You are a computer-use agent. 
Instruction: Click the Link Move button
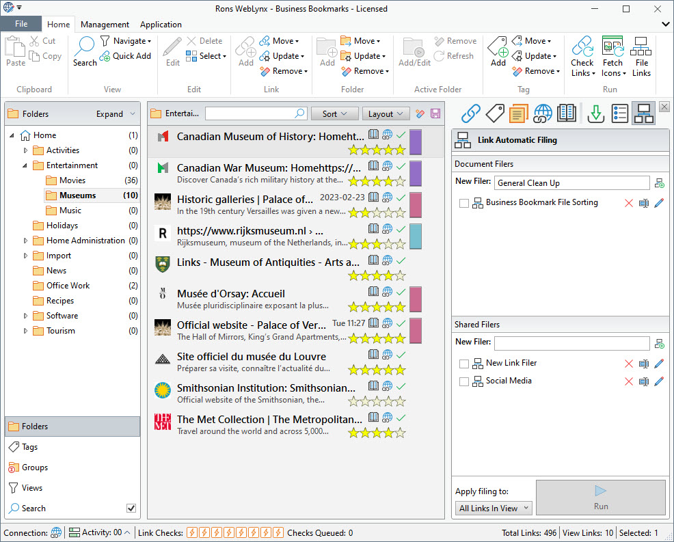tap(279, 41)
